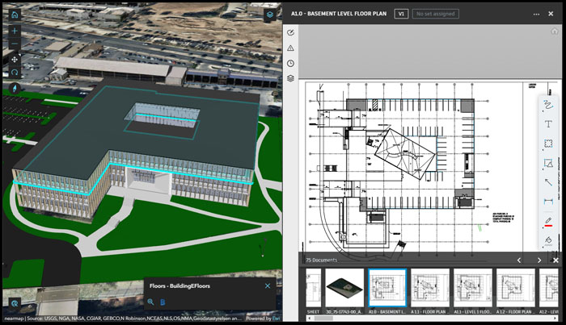The image size is (566, 325).
Task: Close the Floors - BuildingEFloors popup
Action: click(x=268, y=285)
